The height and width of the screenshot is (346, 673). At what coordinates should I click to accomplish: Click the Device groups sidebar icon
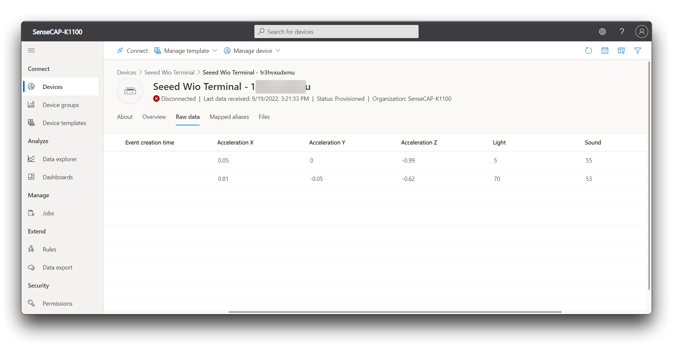pos(31,105)
